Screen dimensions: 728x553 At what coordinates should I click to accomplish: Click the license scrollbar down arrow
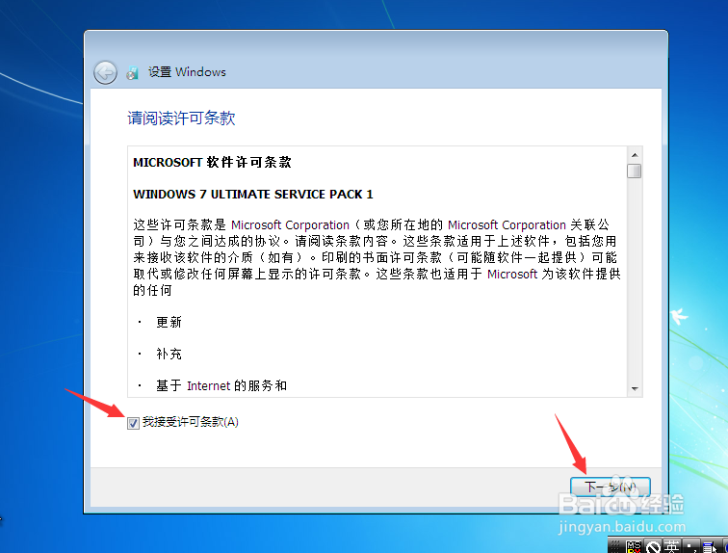pyautogui.click(x=635, y=388)
